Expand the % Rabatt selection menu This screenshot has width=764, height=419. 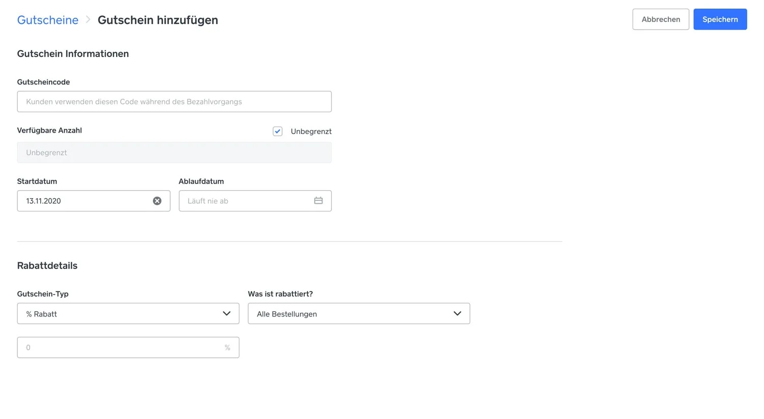(x=128, y=313)
